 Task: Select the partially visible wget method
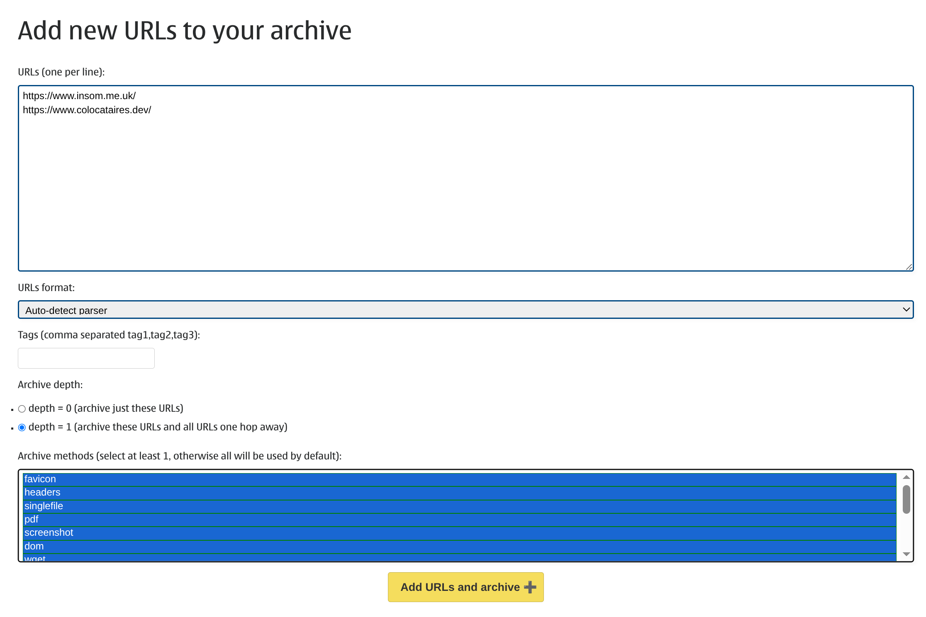click(35, 558)
